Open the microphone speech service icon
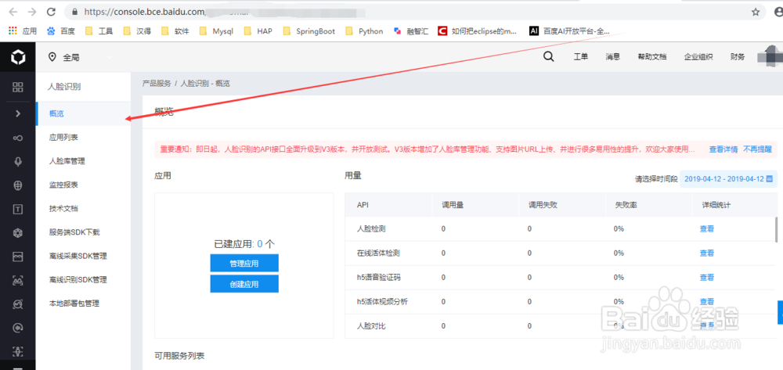783x370 pixels. [x=18, y=162]
